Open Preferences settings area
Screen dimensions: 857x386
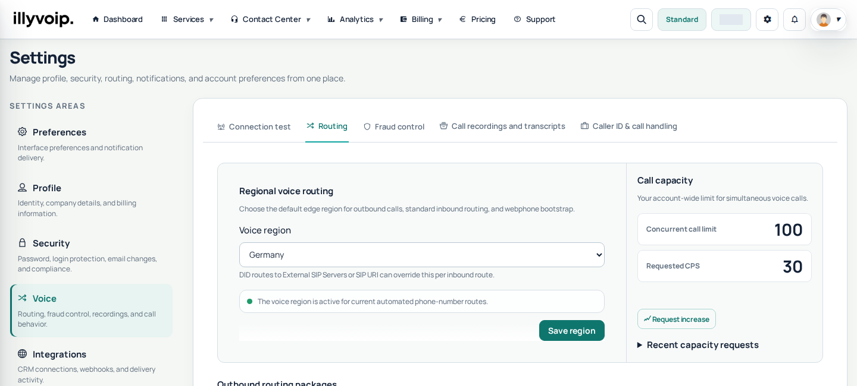pyautogui.click(x=91, y=144)
